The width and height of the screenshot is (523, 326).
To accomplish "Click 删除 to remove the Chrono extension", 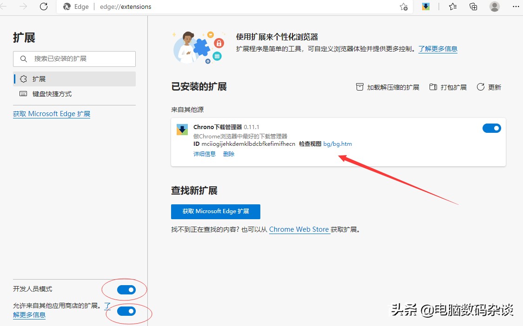I will click(228, 153).
